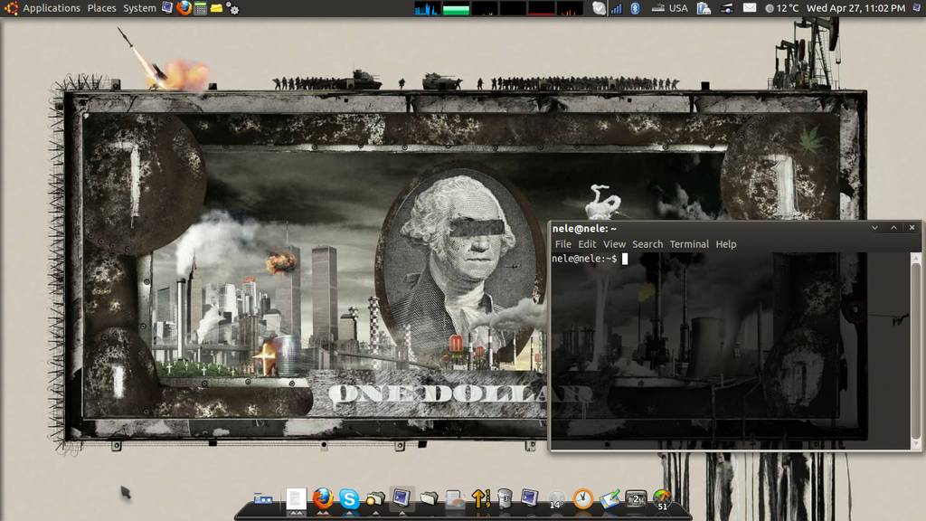
Task: Open the Places menu
Action: [101, 8]
